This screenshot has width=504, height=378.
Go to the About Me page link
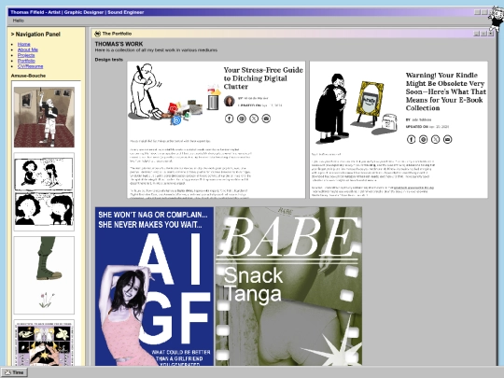pos(28,49)
